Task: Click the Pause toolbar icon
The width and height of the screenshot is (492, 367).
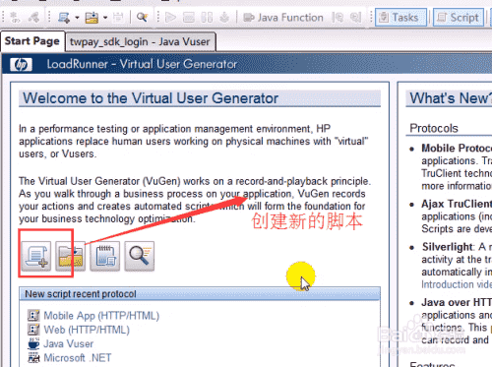Action: pyautogui.click(x=207, y=17)
